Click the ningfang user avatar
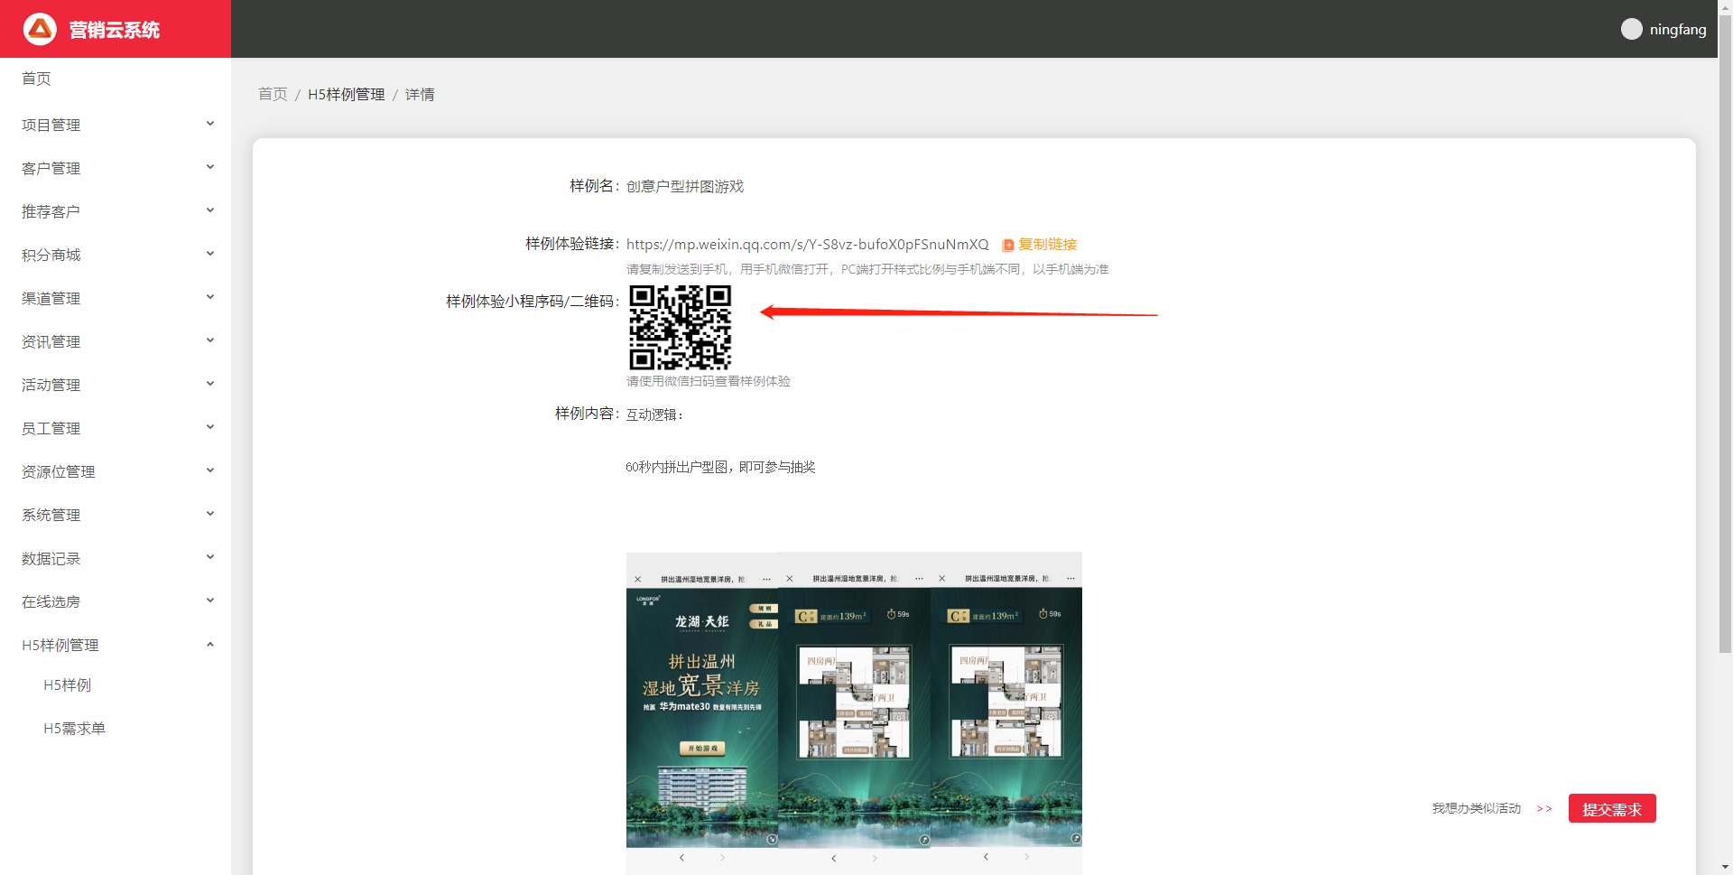Viewport: 1733px width, 875px height. coord(1631,29)
